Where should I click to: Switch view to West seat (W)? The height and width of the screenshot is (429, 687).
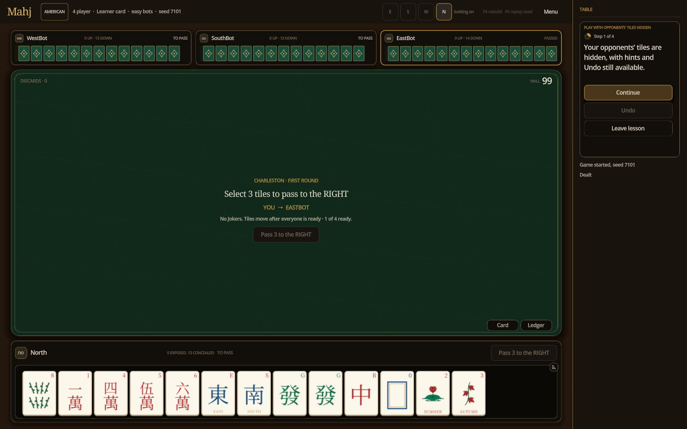pyautogui.click(x=426, y=12)
